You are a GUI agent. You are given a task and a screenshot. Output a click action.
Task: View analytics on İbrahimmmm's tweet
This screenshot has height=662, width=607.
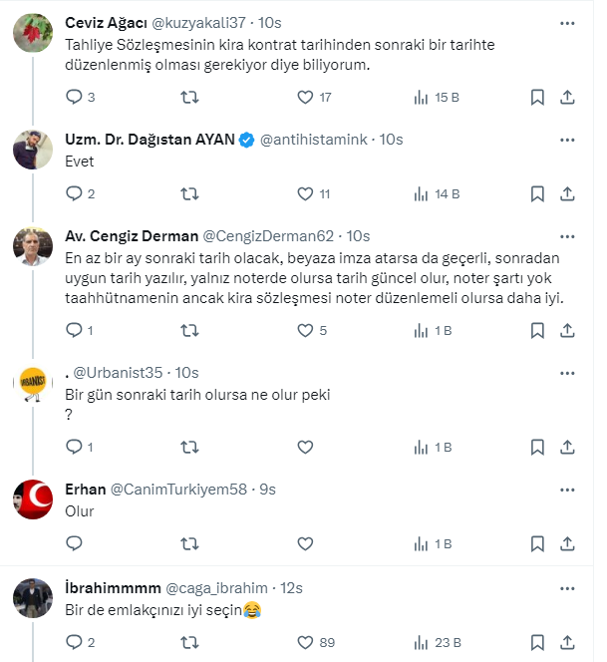point(421,642)
